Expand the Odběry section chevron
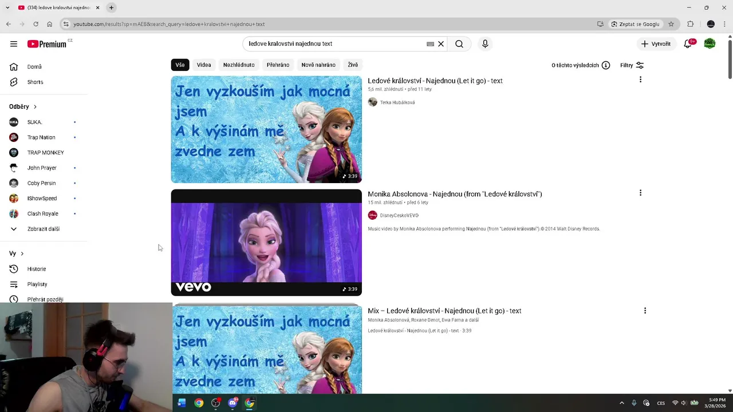The image size is (733, 412). point(35,107)
